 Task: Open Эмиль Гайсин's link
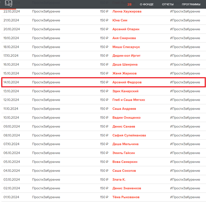point(124,153)
